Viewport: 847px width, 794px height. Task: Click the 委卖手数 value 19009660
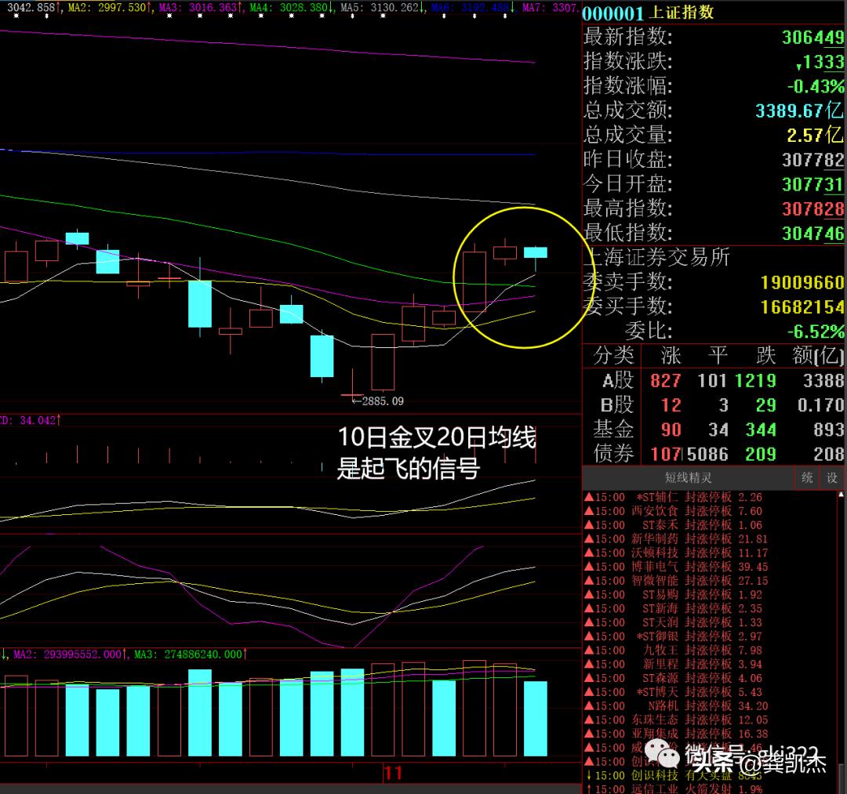coord(802,282)
